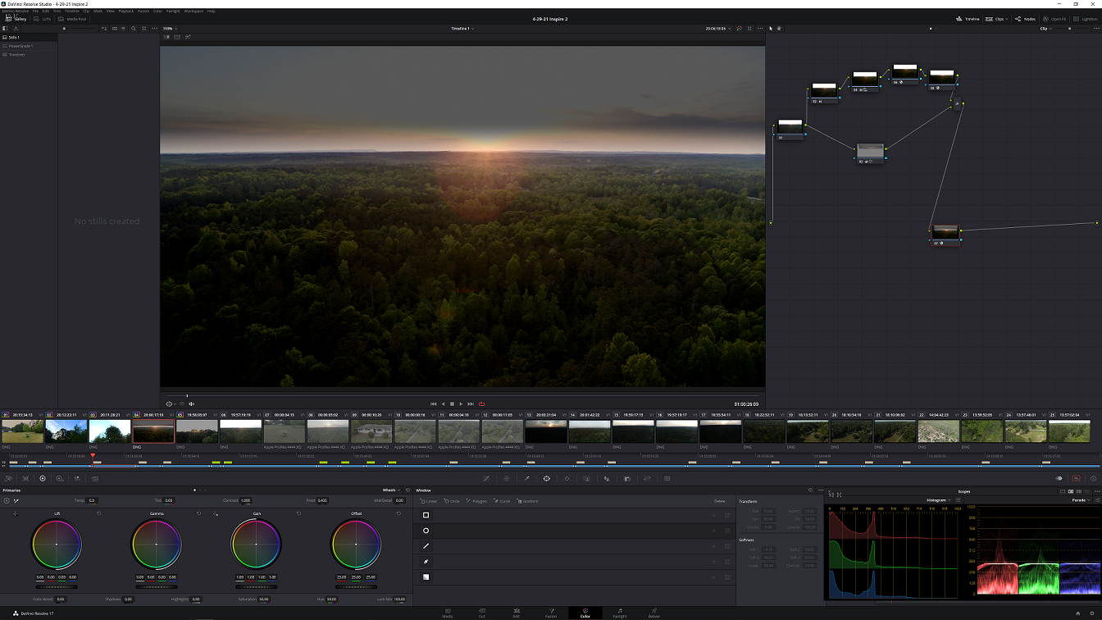Click the Lift master wheel slider
Screen dimensions: 1102x620
(x=57, y=586)
